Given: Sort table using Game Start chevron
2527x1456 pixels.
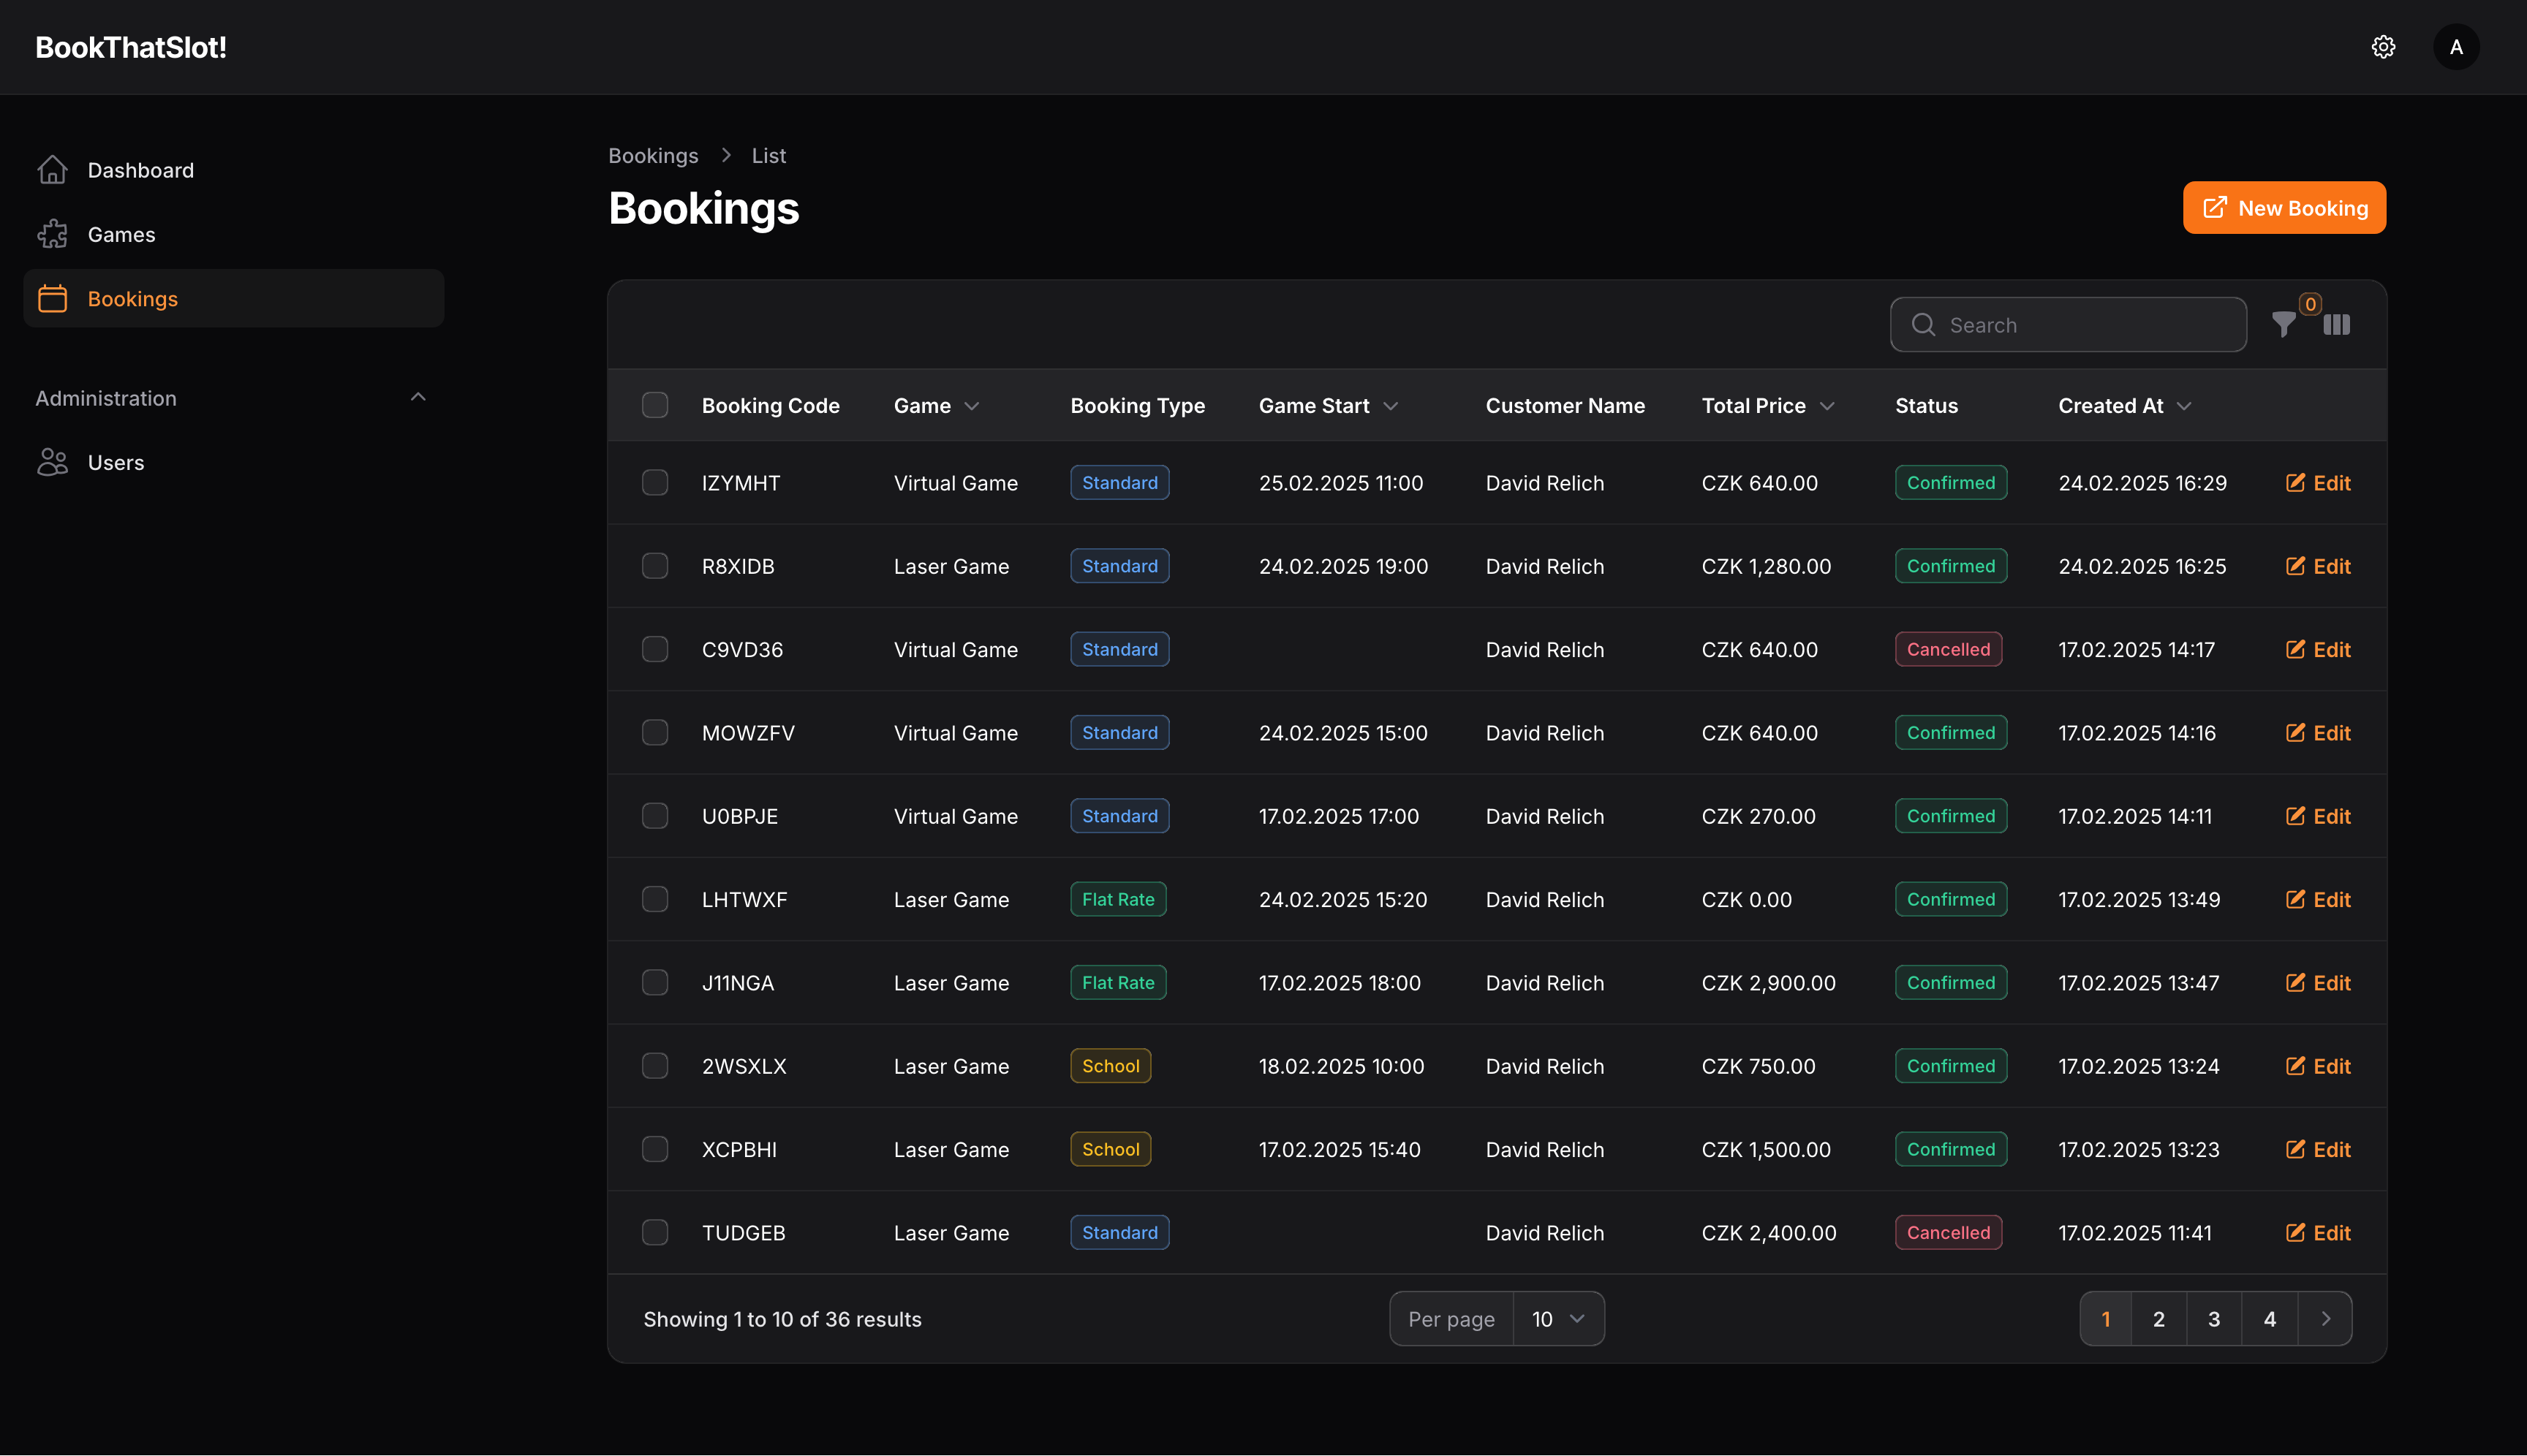Looking at the screenshot, I should coord(1392,406).
